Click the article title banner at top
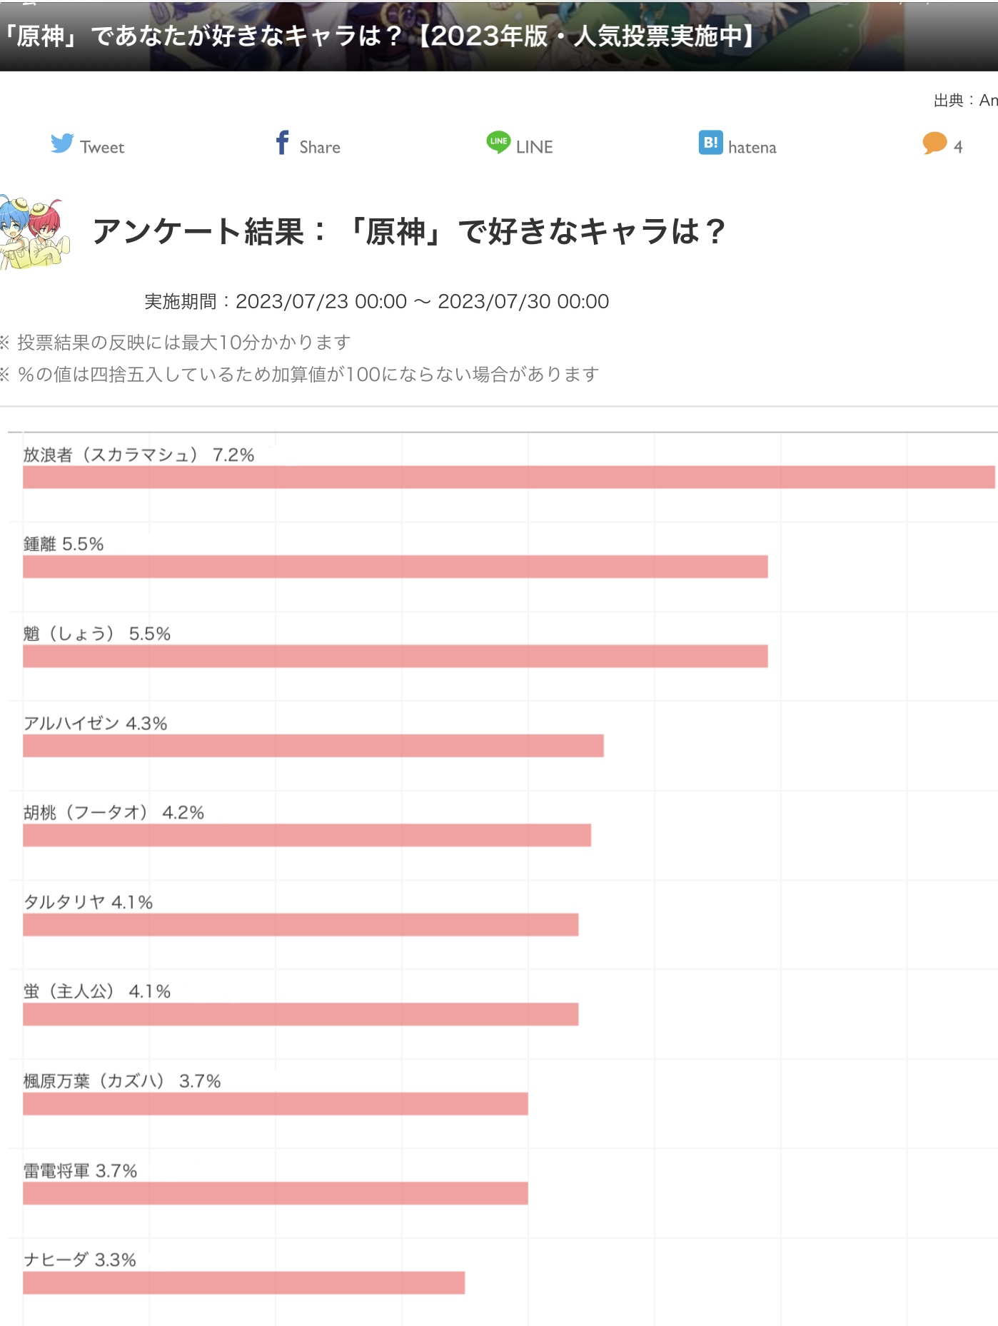 point(378,36)
